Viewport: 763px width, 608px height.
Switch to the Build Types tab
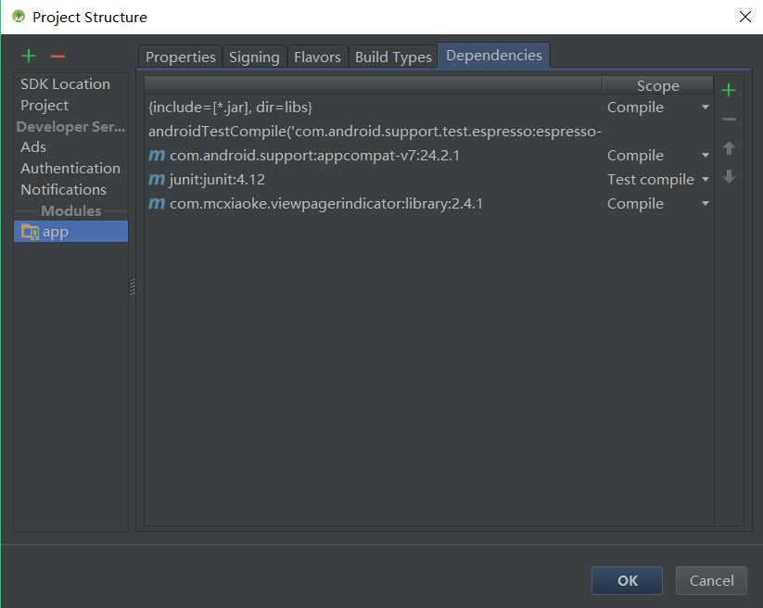(393, 57)
